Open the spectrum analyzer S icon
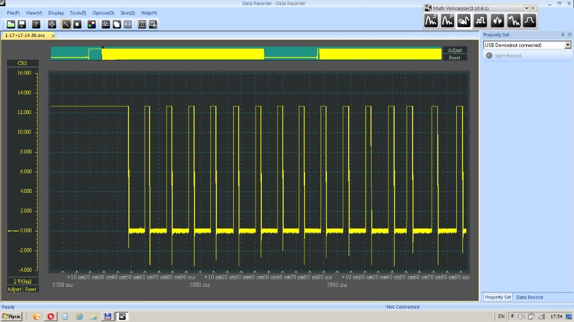 (430, 21)
